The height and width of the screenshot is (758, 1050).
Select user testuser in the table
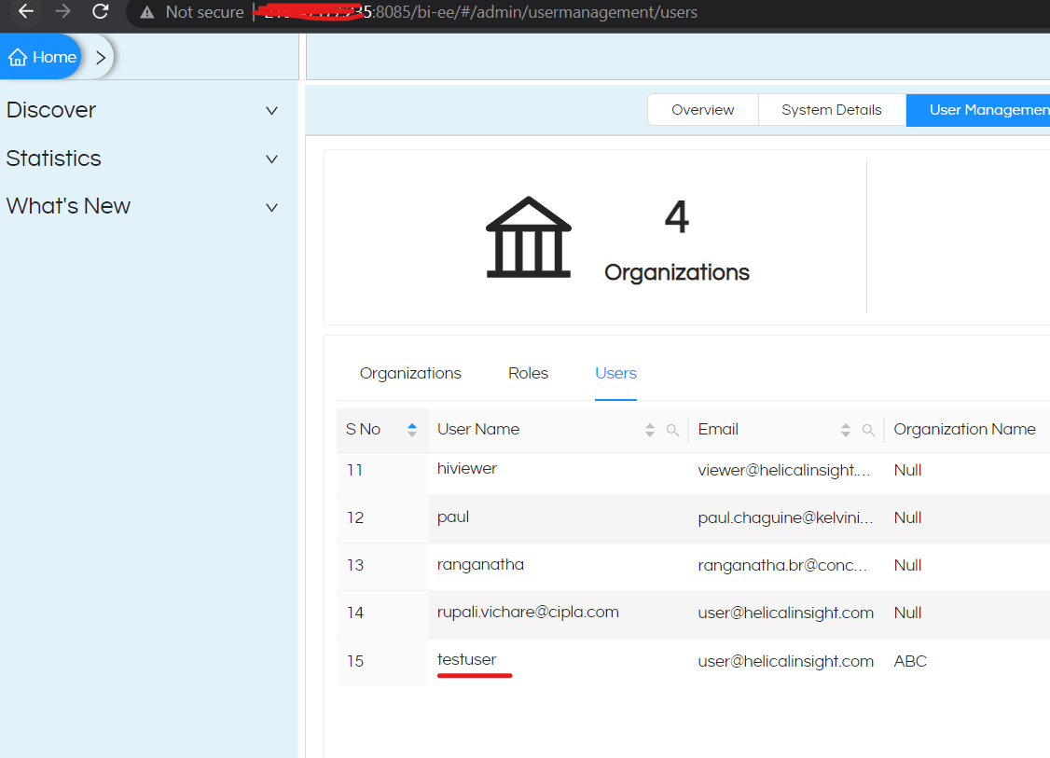(x=467, y=659)
